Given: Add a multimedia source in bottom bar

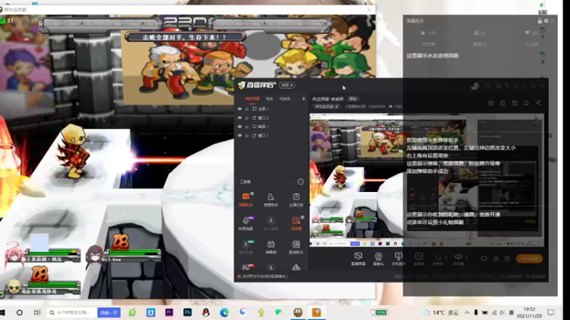Looking at the screenshot, I should point(419,259).
